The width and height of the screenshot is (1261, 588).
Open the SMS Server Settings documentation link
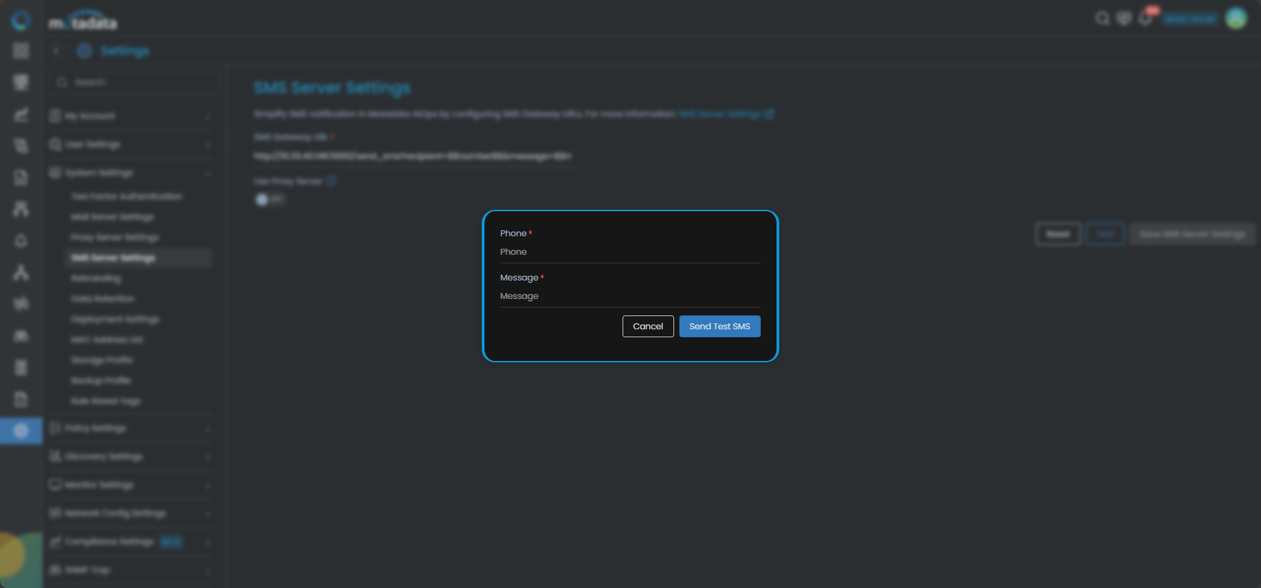tap(726, 114)
